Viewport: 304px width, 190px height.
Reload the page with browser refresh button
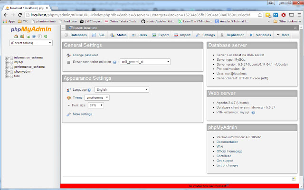coord(20,15)
